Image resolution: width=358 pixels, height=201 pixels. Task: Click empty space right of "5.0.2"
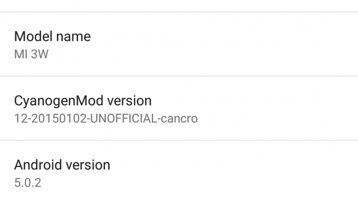(x=201, y=182)
